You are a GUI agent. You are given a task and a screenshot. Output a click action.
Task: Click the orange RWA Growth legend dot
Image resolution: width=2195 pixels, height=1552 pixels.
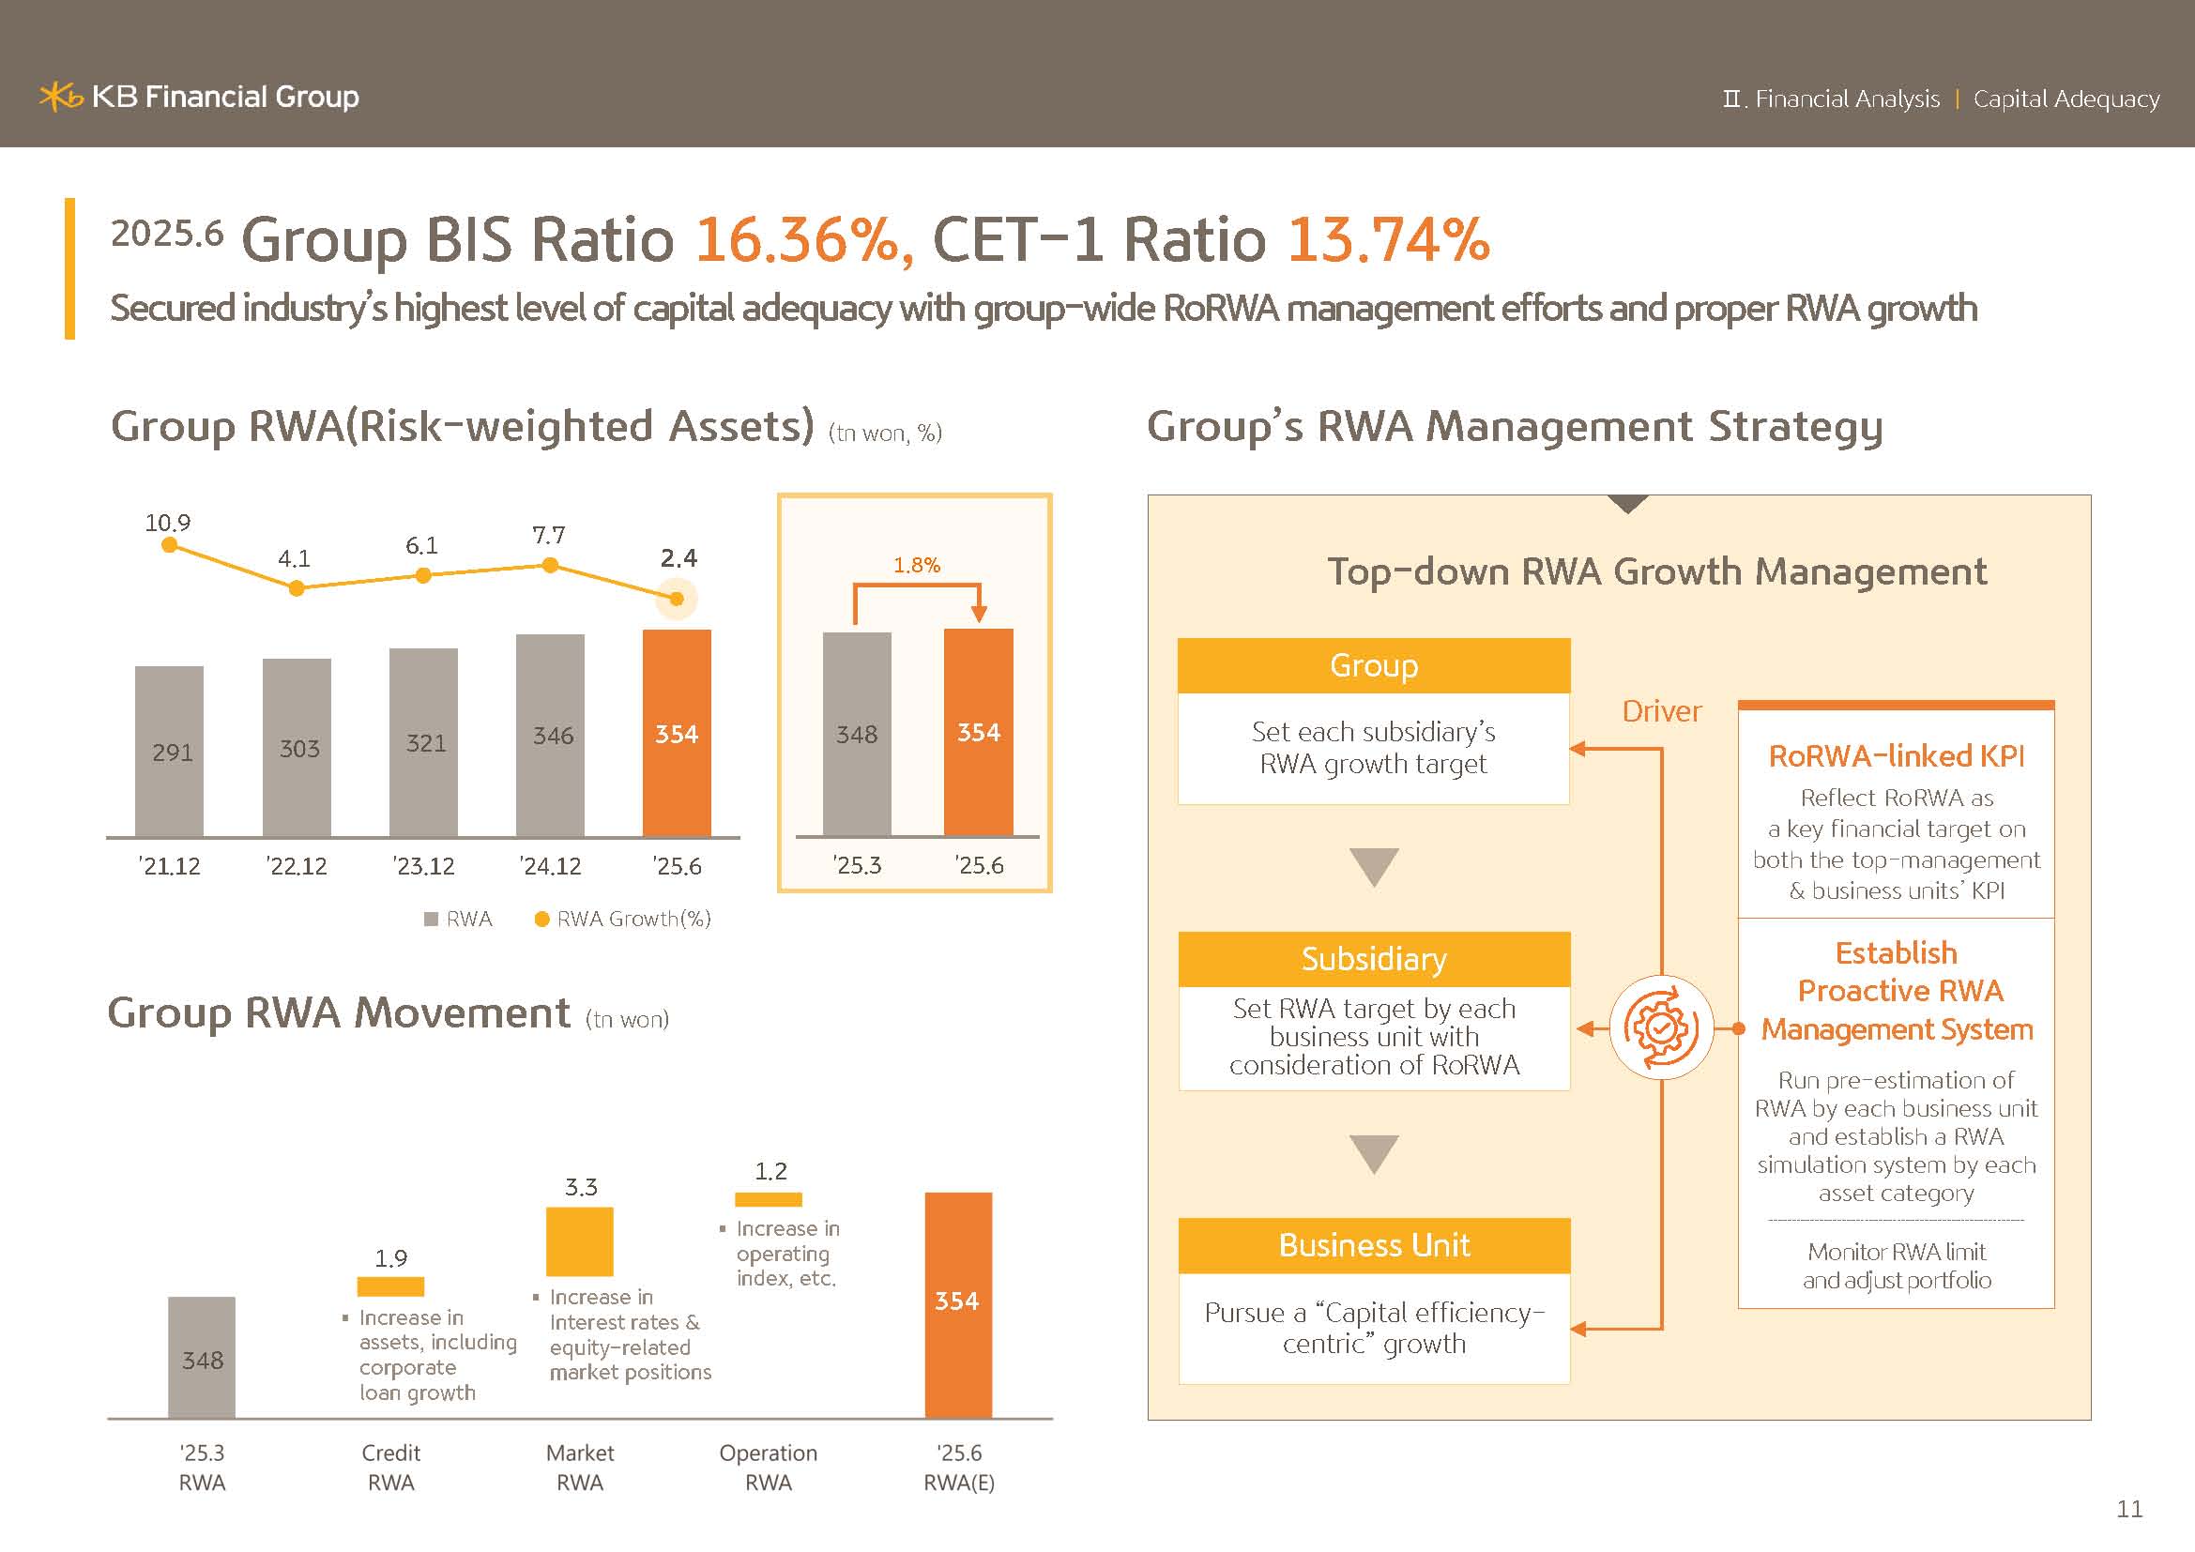(x=541, y=919)
